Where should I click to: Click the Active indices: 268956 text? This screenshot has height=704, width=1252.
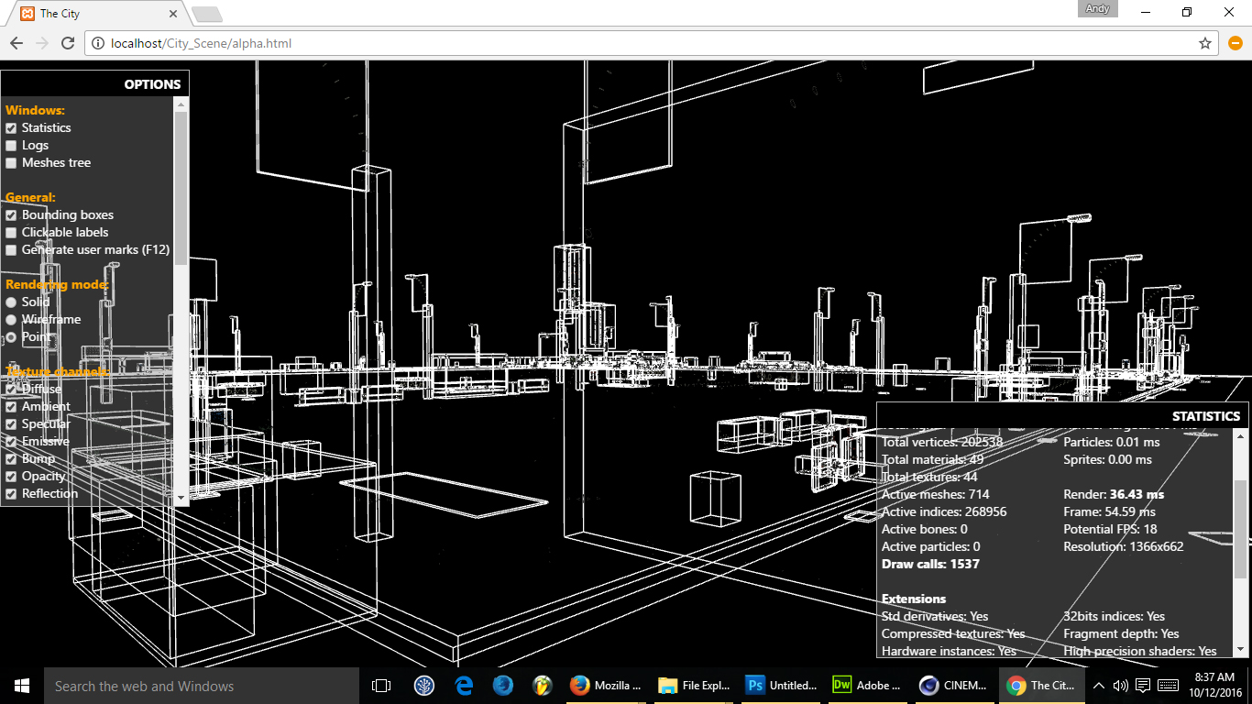pos(944,512)
